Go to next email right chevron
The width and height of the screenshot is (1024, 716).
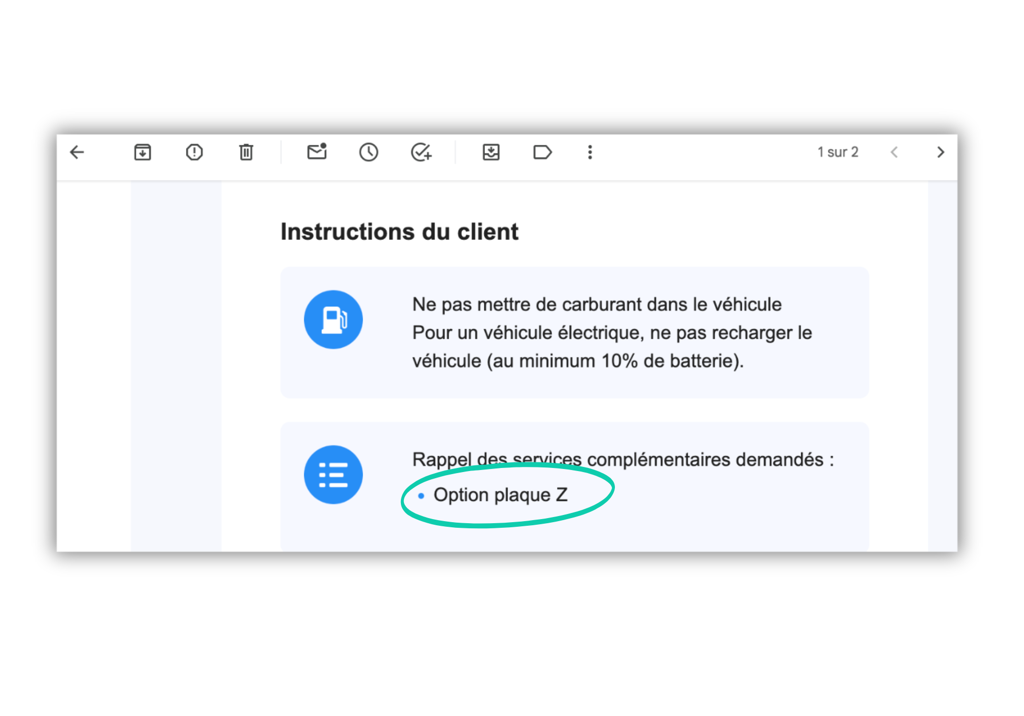pyautogui.click(x=941, y=152)
